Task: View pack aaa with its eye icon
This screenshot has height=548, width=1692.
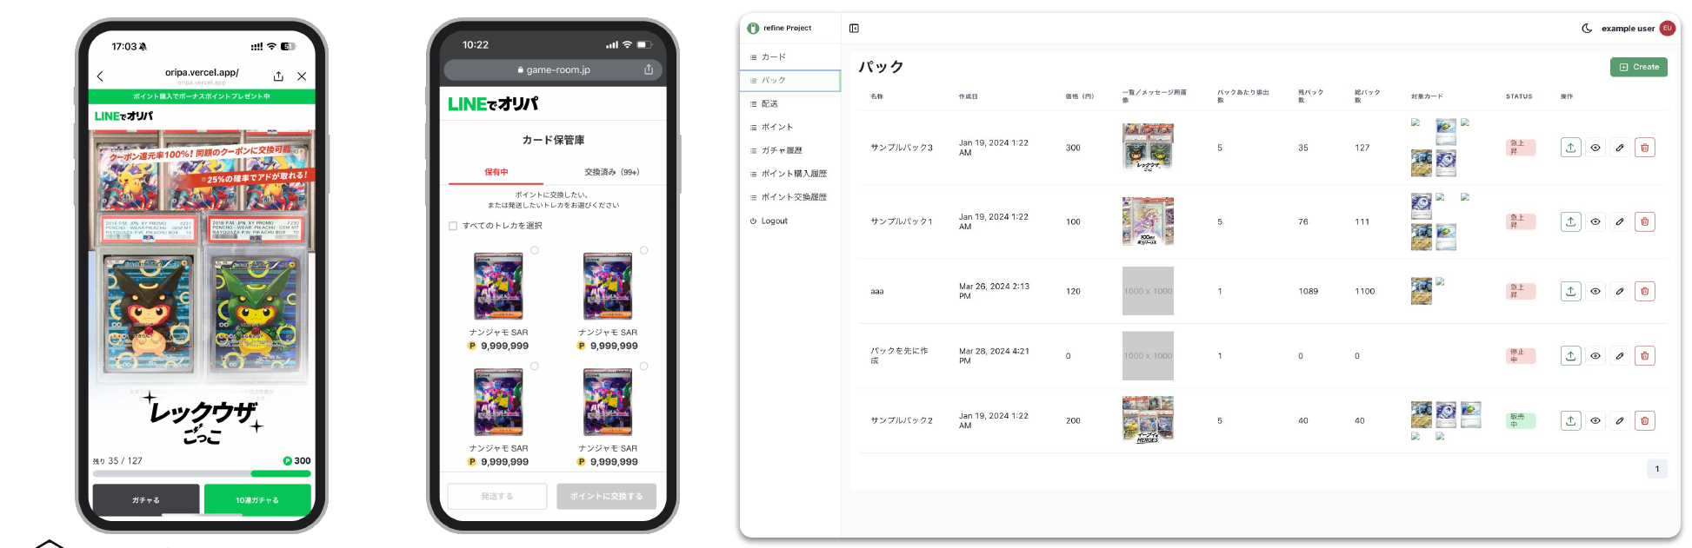Action: [x=1595, y=292]
